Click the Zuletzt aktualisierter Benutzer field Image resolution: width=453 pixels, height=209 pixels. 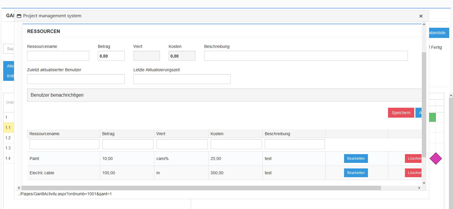point(76,79)
